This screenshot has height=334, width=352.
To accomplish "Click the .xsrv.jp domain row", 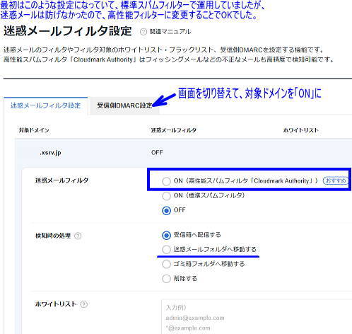I will click(x=184, y=153).
